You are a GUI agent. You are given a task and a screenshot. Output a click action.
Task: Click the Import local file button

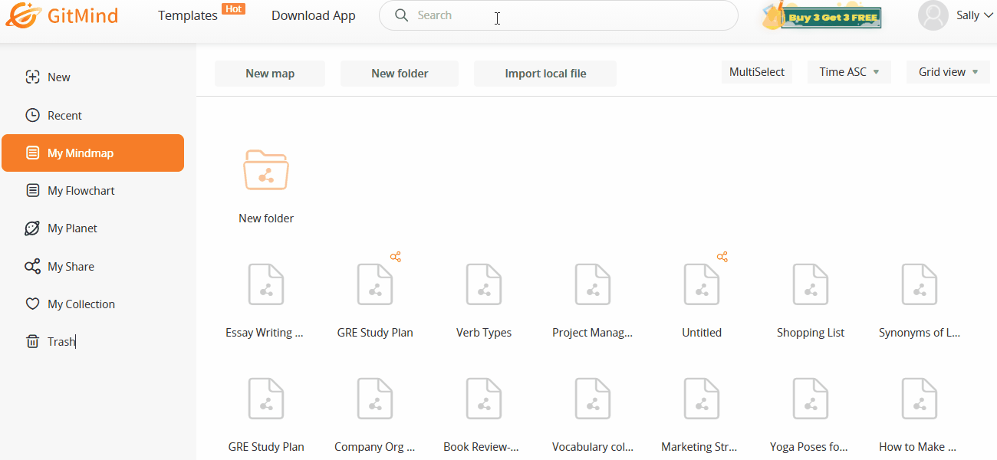coord(545,74)
